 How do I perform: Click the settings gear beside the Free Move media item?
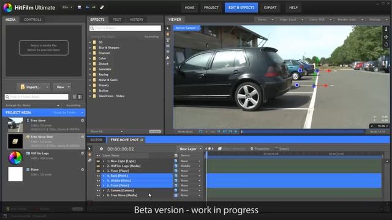click(x=82, y=120)
